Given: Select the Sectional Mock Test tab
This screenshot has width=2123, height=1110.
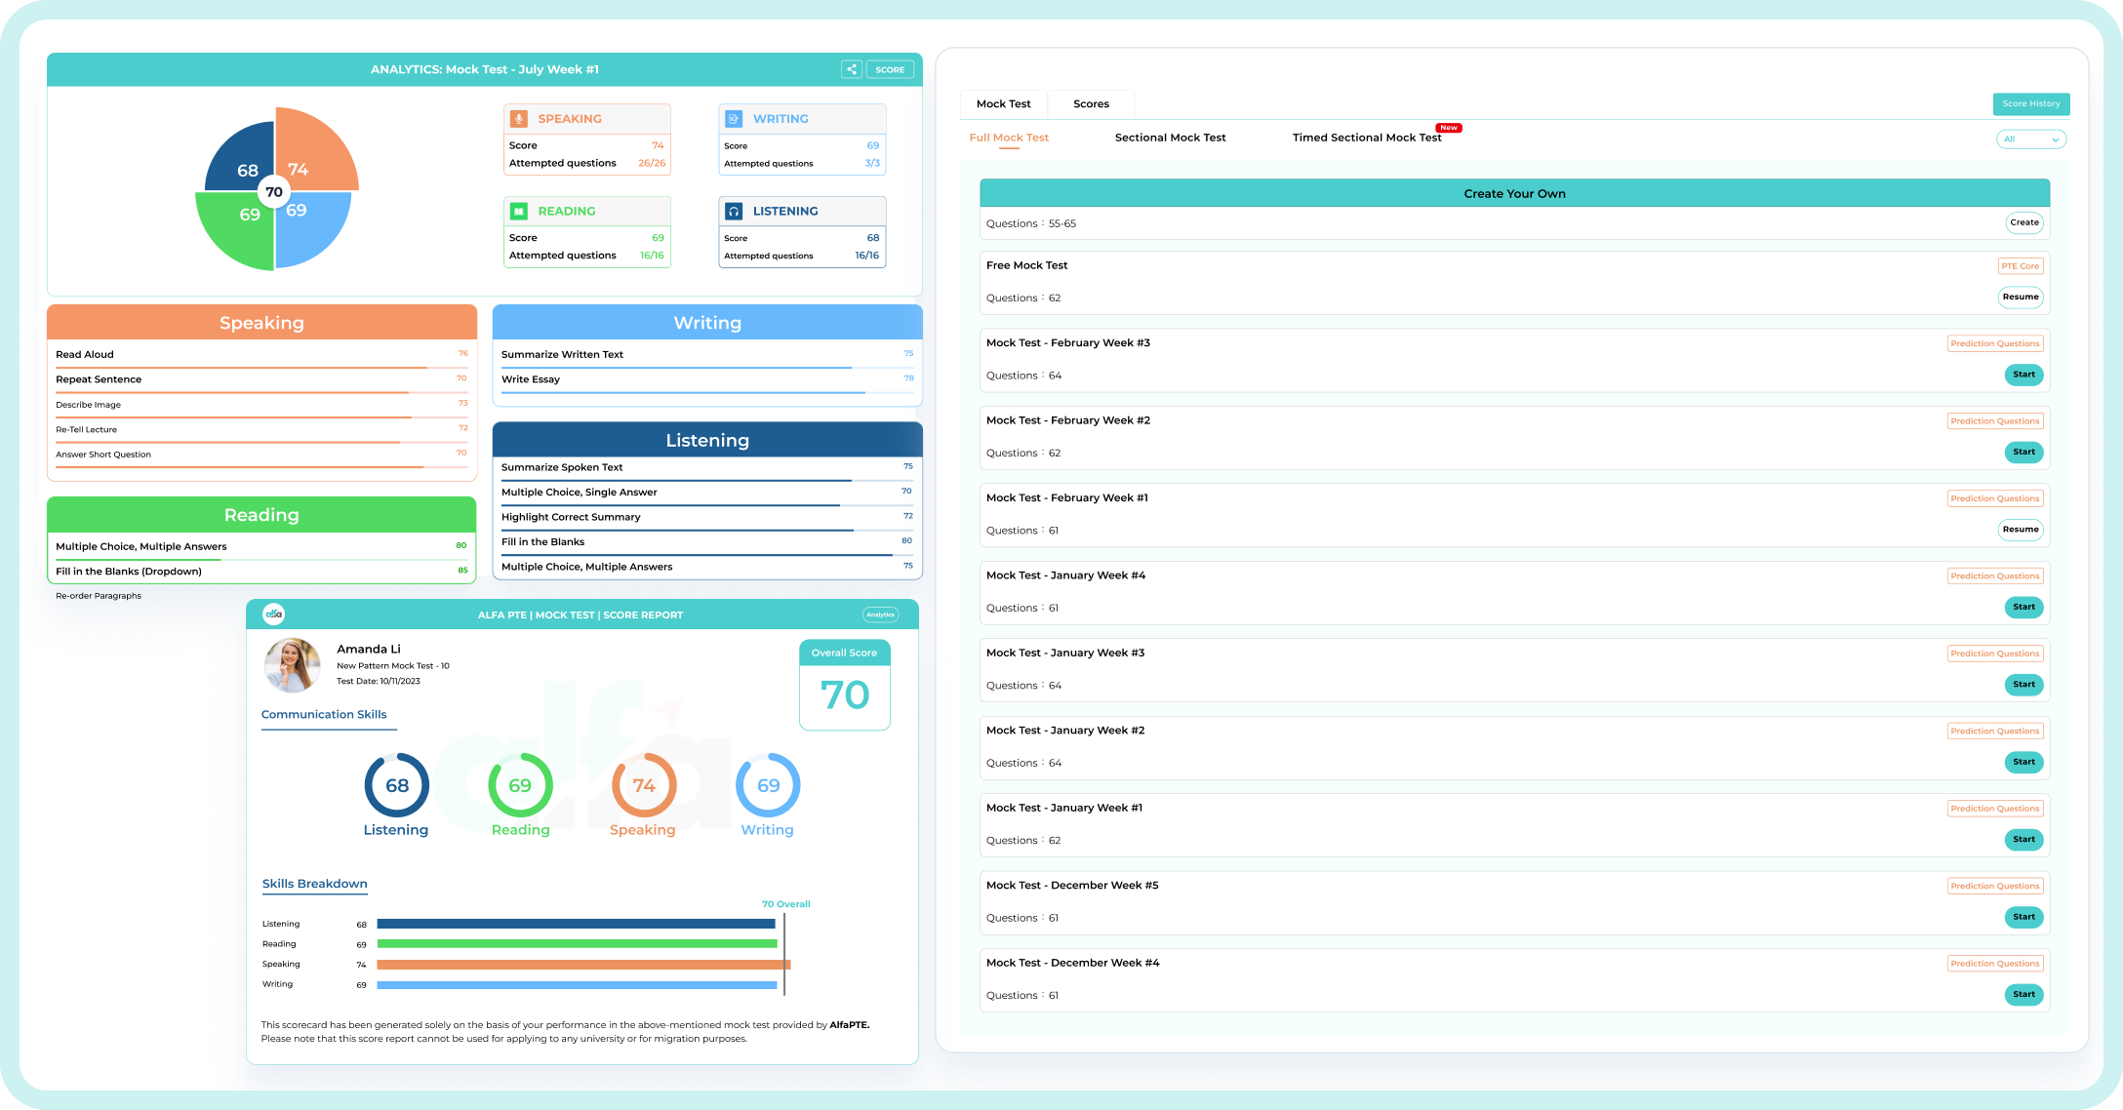Looking at the screenshot, I should (x=1170, y=138).
